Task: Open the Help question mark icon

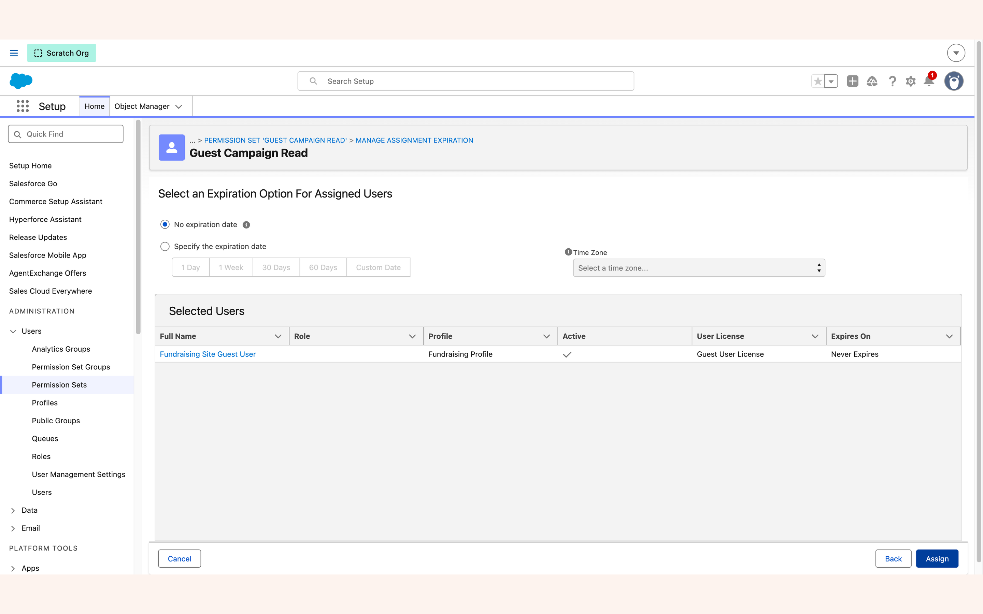Action: [x=892, y=81]
